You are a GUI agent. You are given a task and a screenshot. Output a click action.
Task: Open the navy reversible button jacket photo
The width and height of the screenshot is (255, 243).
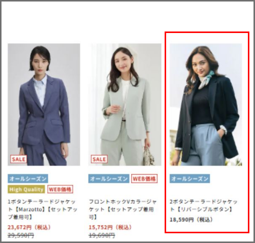click(206, 104)
